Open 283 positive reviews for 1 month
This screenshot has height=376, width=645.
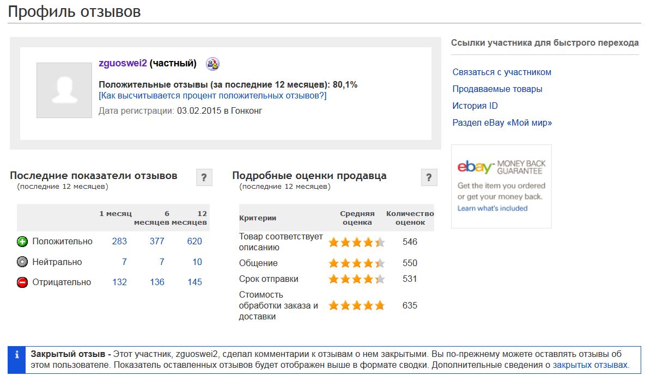(x=119, y=241)
